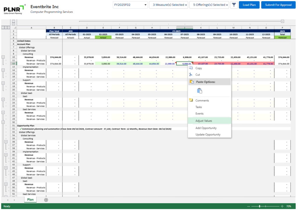
Task: Collapse the row group beside row 23
Action: click(x=3, y=100)
